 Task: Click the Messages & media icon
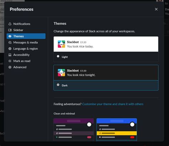tap(10, 42)
